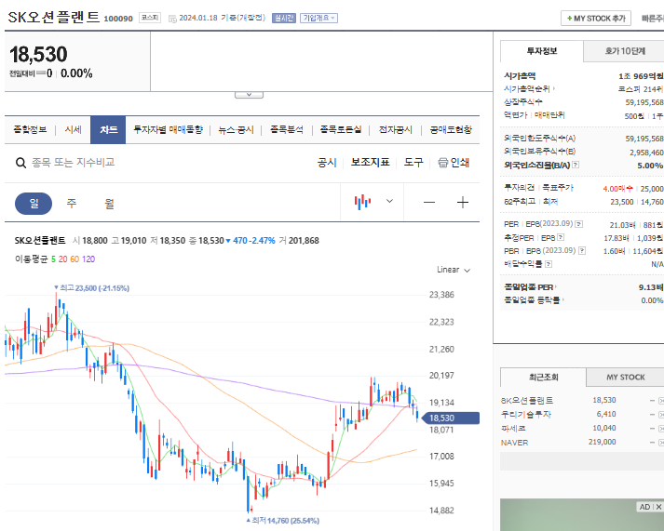Close the ad with the X icon
Viewport: 664px width, 531px height.
659,507
